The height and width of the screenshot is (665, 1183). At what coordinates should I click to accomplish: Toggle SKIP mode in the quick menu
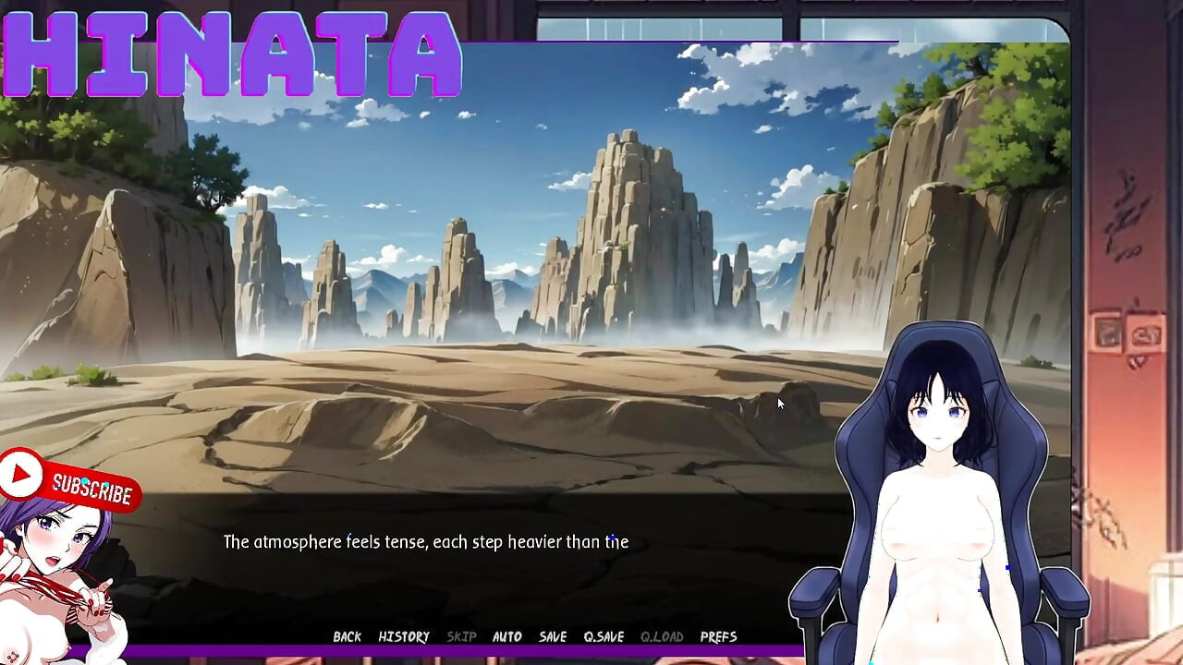click(461, 636)
